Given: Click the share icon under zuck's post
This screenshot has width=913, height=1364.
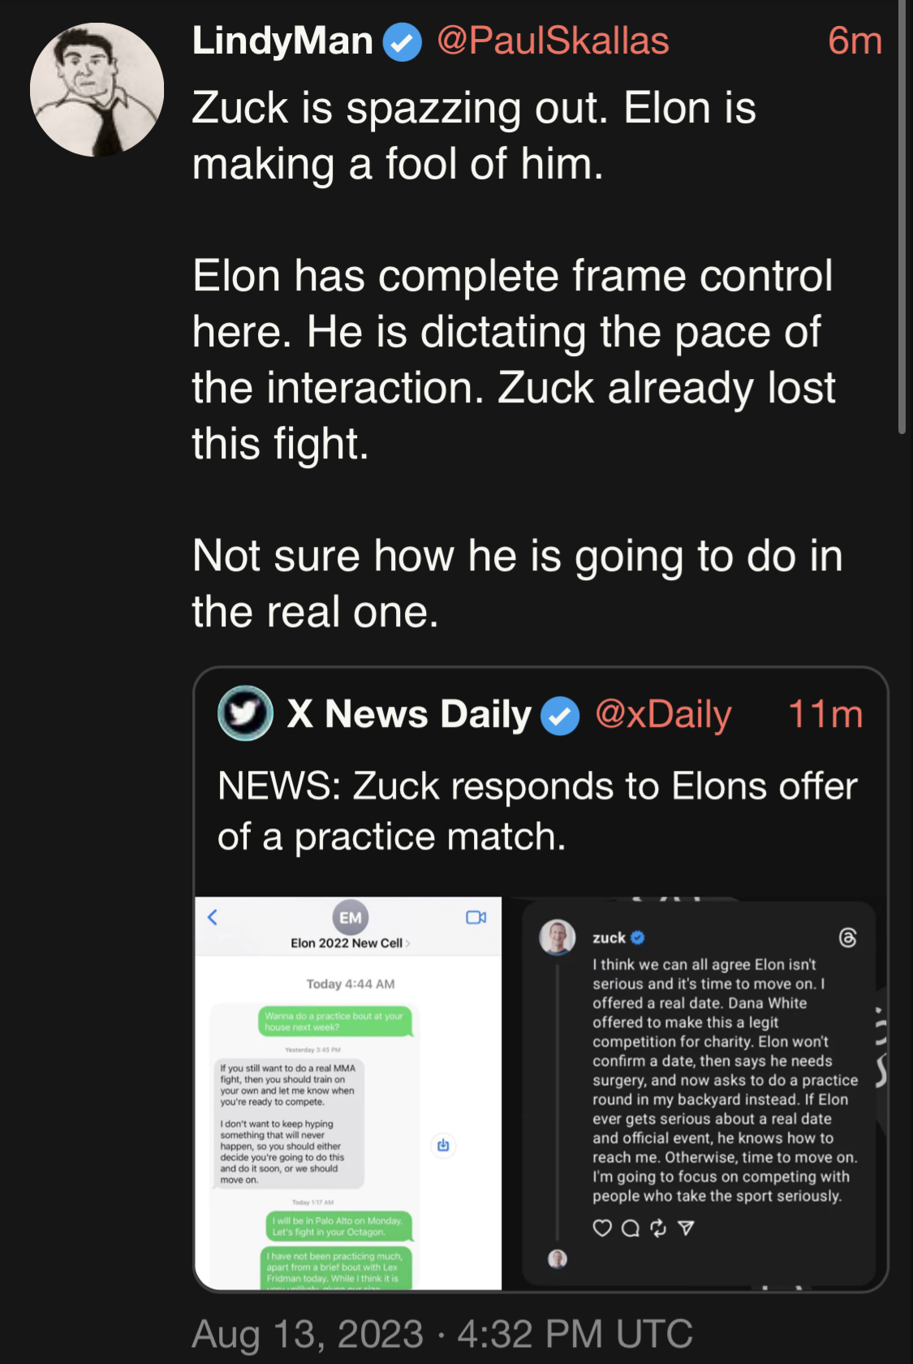Looking at the screenshot, I should click(x=687, y=1228).
